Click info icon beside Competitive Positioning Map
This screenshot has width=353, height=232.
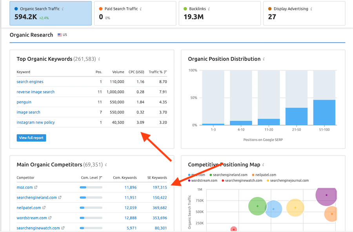[x=263, y=165]
